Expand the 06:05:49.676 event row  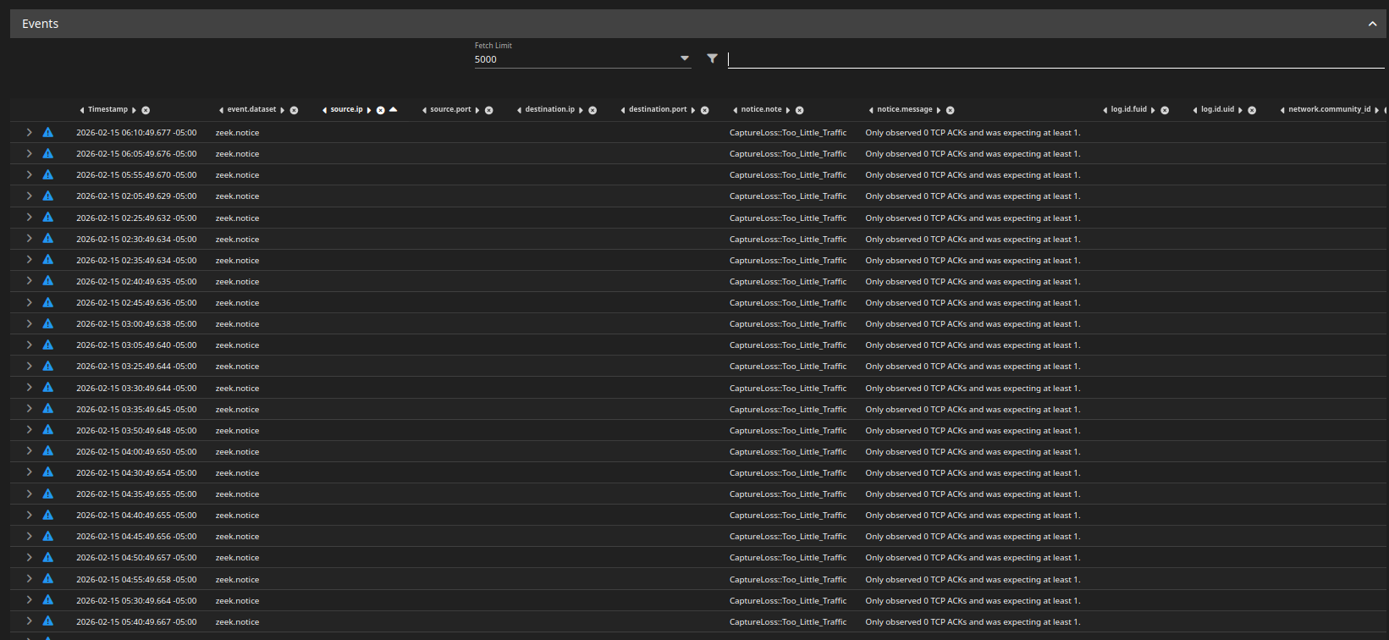point(29,153)
